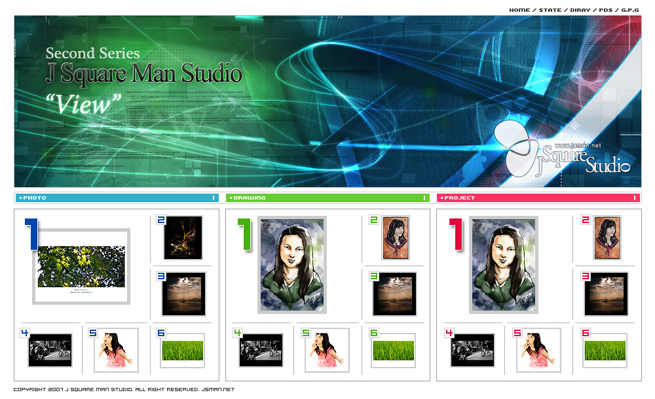Open the G.P.G menu link
655x399 pixels.
pyautogui.click(x=630, y=10)
